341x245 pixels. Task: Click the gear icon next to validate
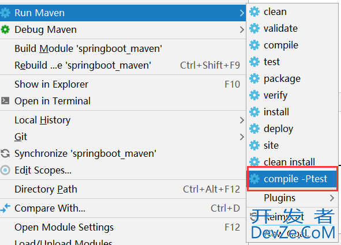(254, 28)
